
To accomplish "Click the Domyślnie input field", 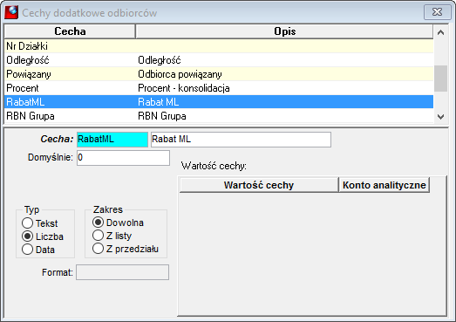I will (x=123, y=157).
